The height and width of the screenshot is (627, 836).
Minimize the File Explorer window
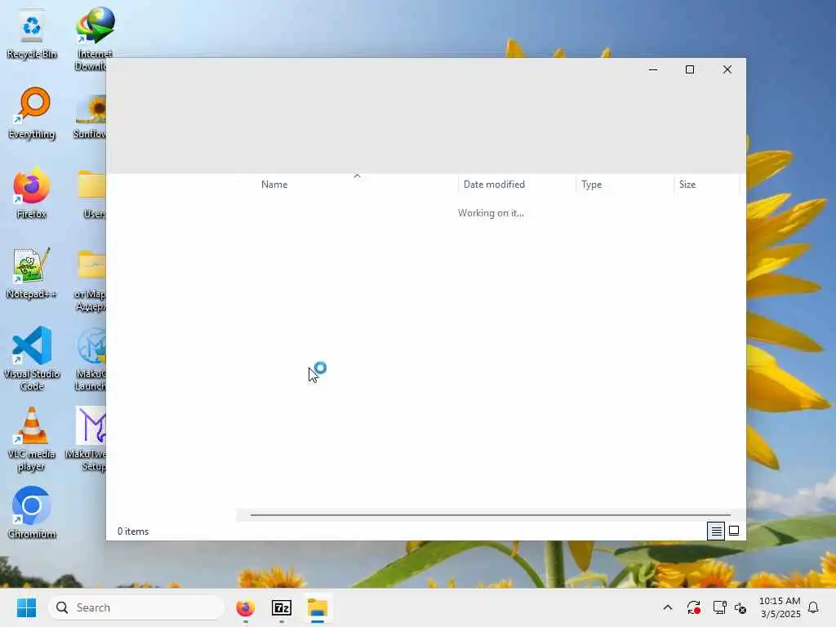(x=653, y=70)
